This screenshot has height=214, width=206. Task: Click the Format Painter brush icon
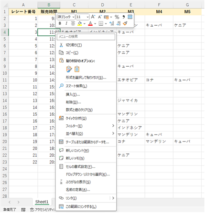tap(125, 23)
